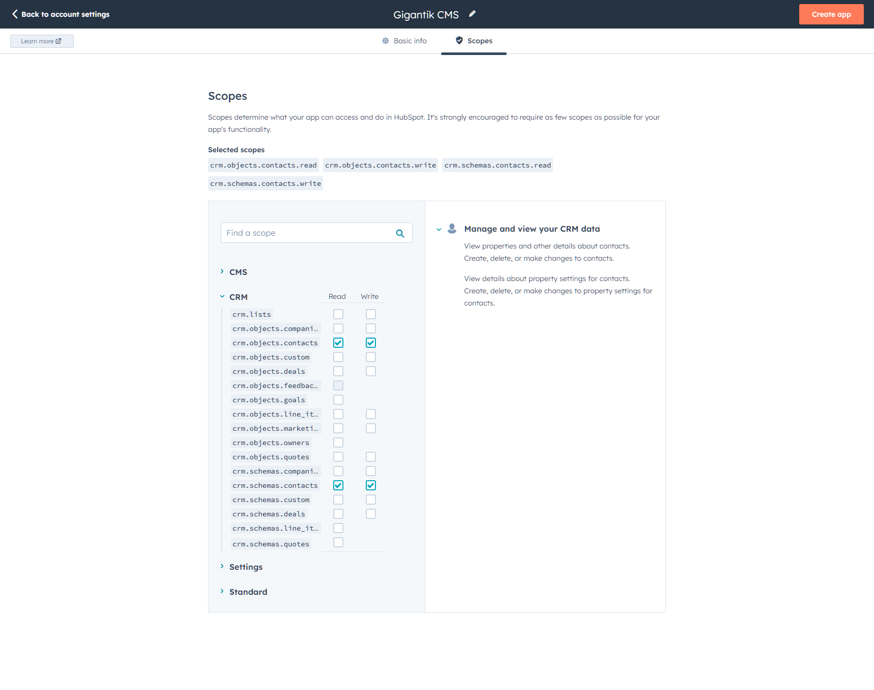The height and width of the screenshot is (690, 874).
Task: Expand the Standard scope group
Action: coord(243,592)
